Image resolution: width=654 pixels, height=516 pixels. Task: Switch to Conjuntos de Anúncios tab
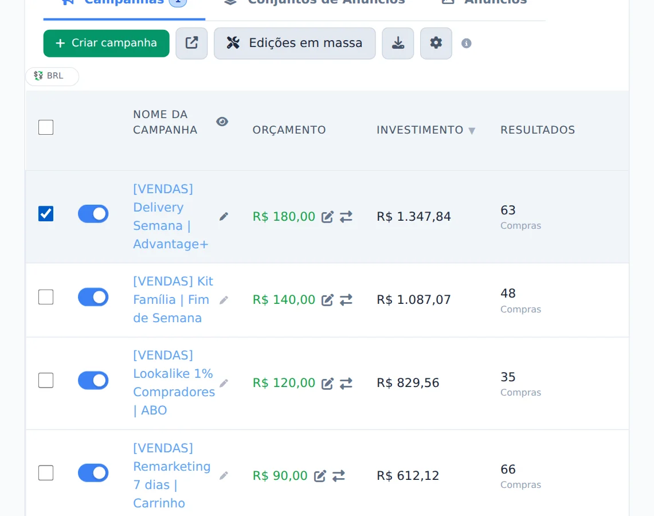coord(314,3)
